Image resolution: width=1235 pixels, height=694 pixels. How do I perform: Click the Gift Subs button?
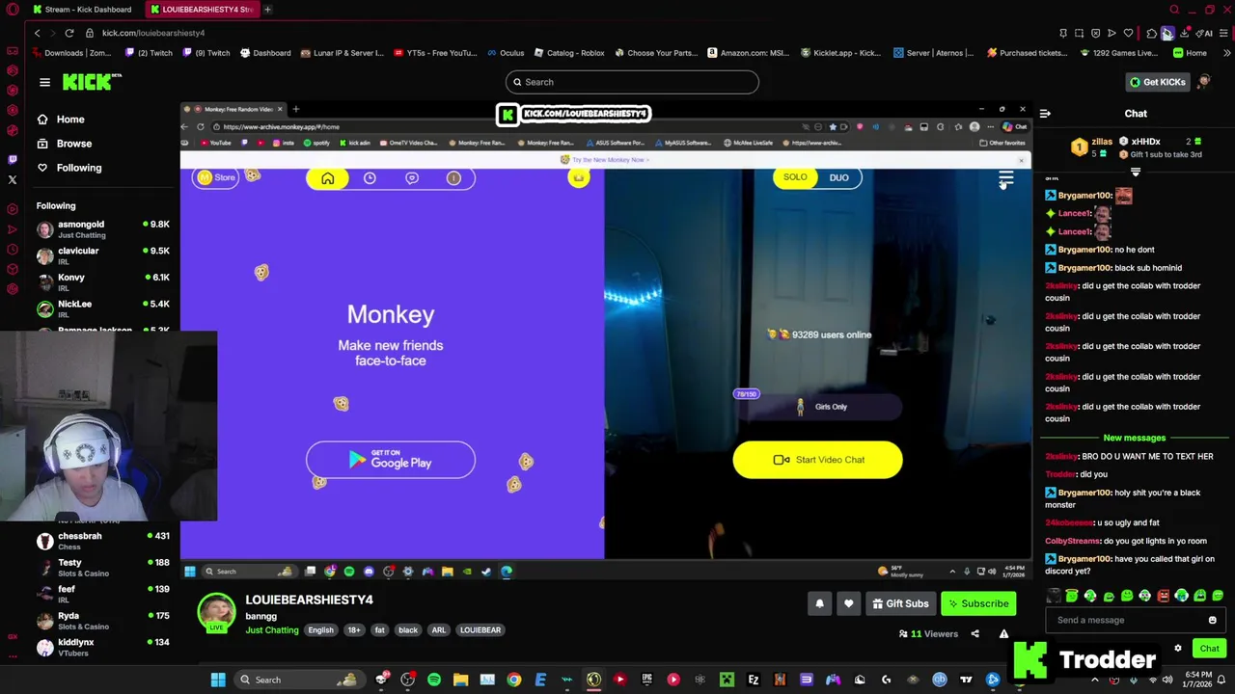click(x=900, y=604)
